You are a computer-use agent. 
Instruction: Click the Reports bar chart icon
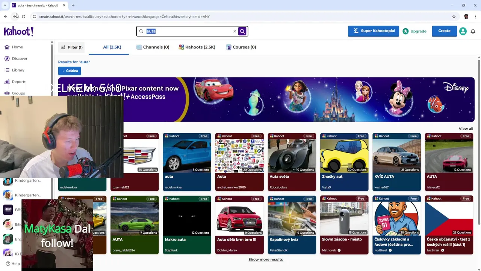[7, 82]
